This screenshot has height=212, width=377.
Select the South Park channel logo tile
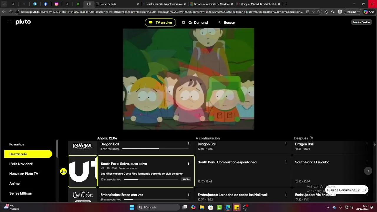coord(83,171)
